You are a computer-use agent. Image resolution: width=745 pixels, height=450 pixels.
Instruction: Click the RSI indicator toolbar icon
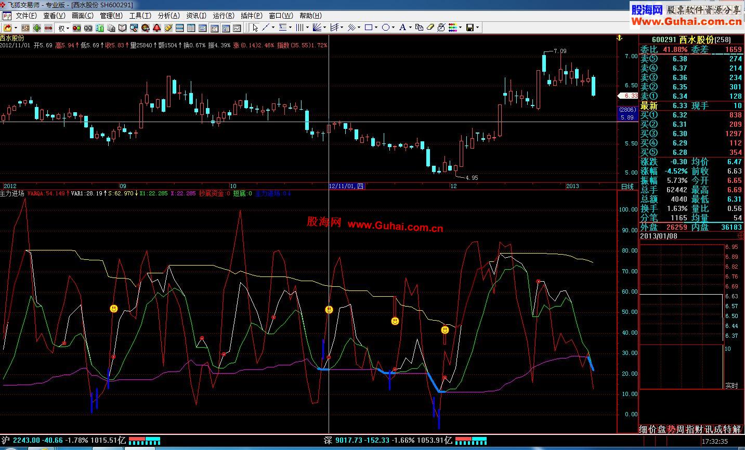coord(25,28)
